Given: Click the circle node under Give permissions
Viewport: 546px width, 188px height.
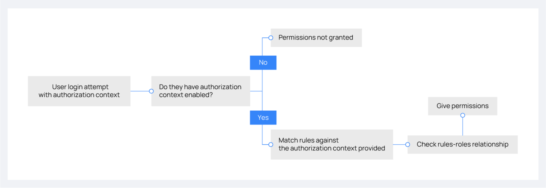Looking at the screenshot, I should click(x=462, y=115).
